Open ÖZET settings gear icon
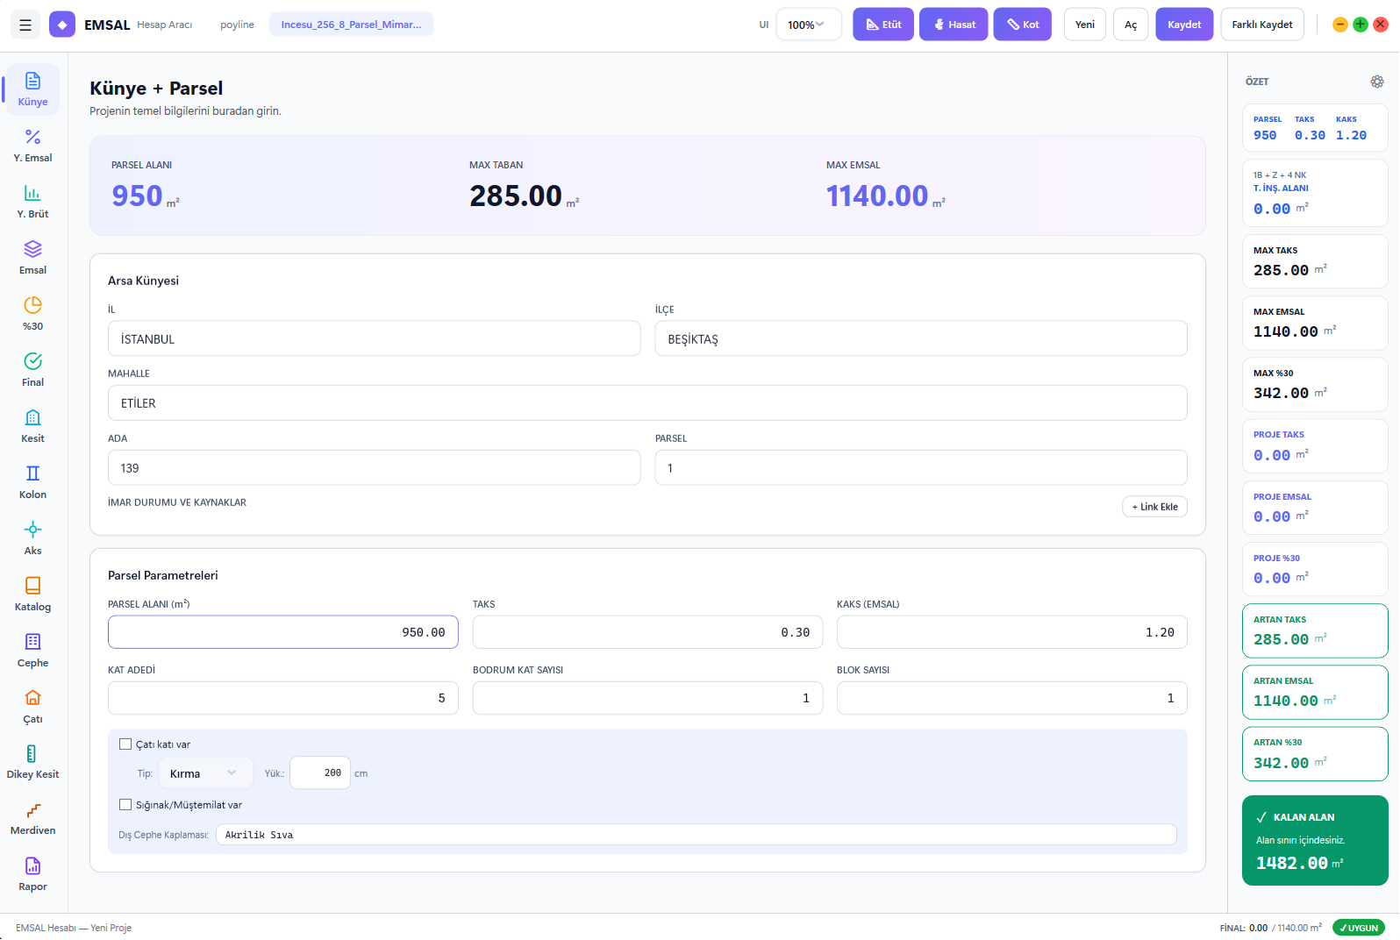Image resolution: width=1400 pixels, height=940 pixels. tap(1377, 82)
